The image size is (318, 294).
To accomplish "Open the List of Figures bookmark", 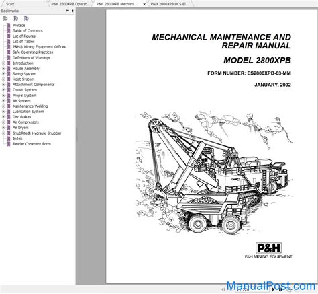I will [x=24, y=36].
